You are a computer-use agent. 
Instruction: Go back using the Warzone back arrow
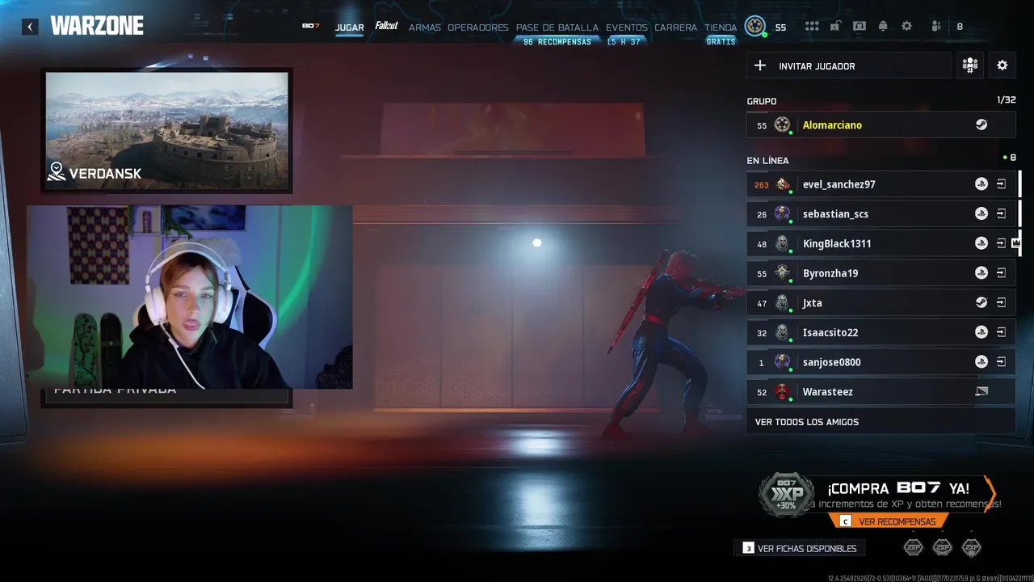30,27
